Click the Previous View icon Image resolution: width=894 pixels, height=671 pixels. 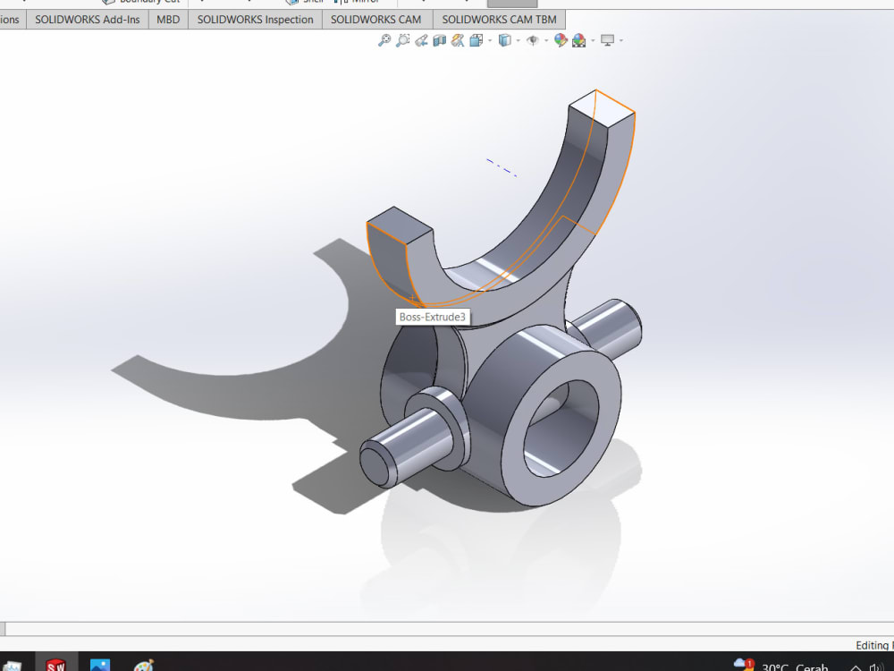(422, 39)
